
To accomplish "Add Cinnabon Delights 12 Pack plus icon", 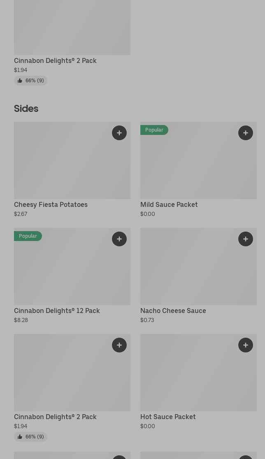I will [119, 239].
